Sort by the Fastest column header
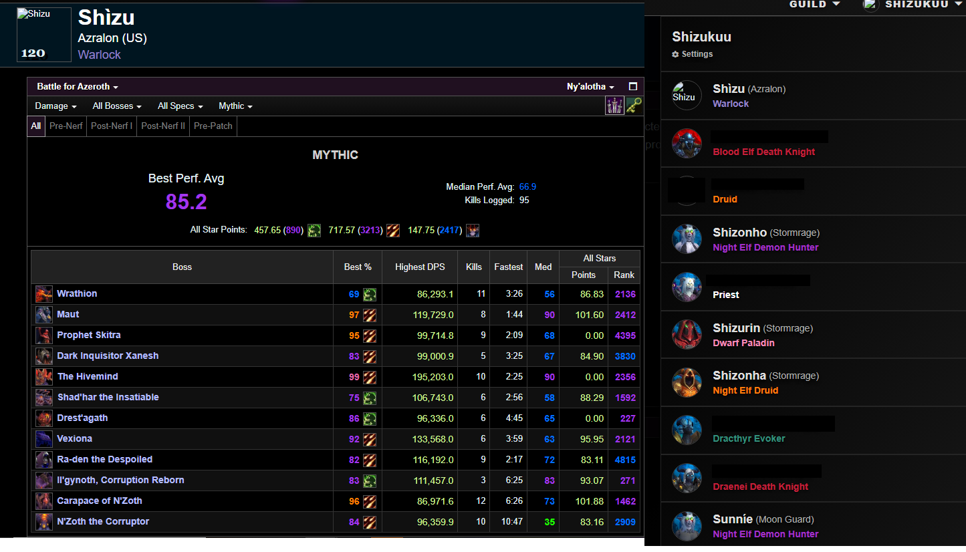This screenshot has width=966, height=552. point(509,267)
